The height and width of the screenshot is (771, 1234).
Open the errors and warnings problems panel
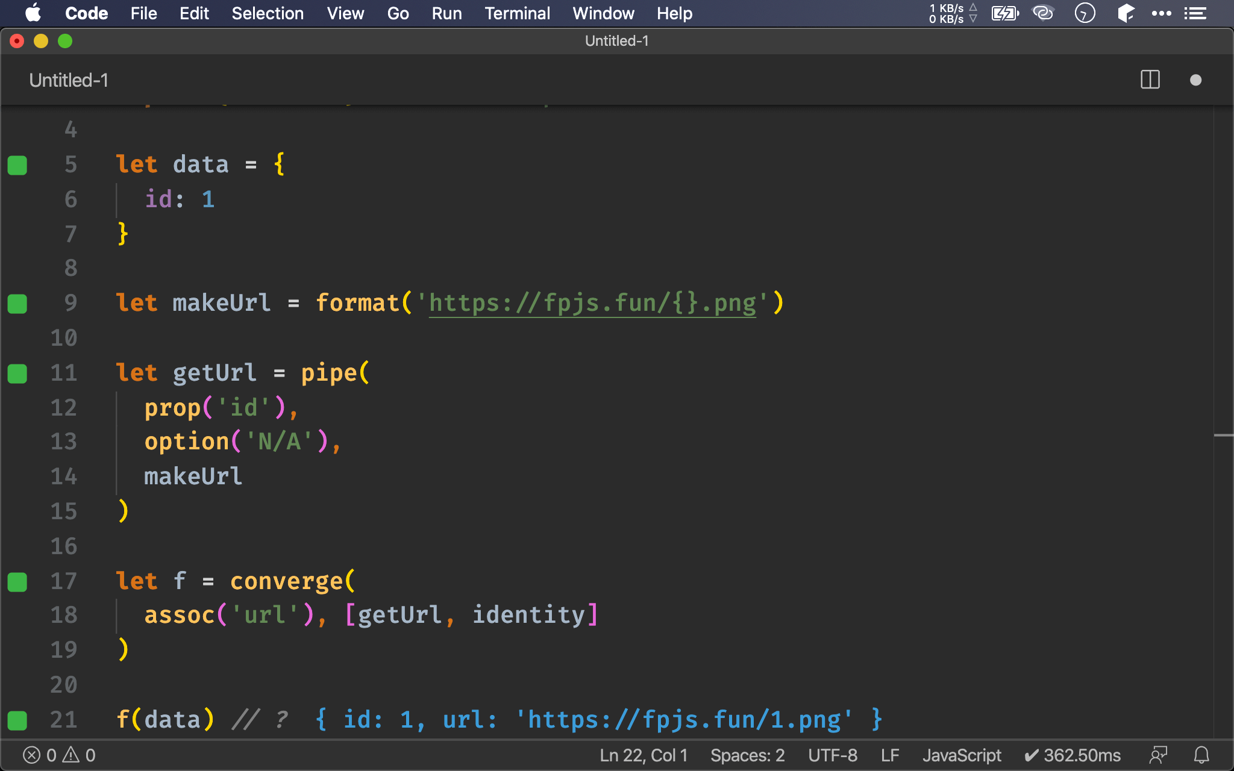[x=59, y=755]
